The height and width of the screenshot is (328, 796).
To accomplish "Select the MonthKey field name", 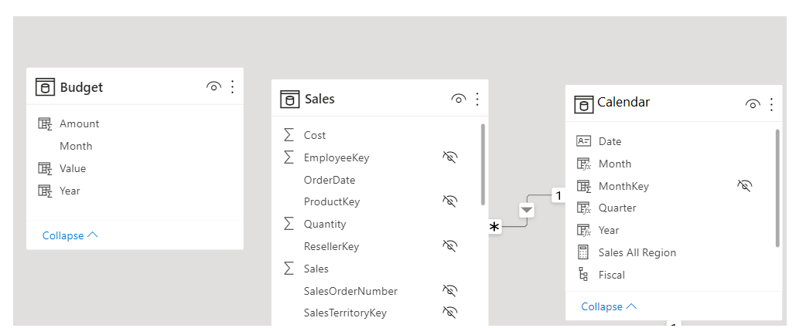I will (623, 186).
